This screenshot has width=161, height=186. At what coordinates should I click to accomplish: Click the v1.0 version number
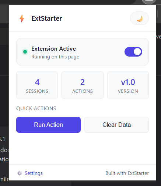point(128,82)
